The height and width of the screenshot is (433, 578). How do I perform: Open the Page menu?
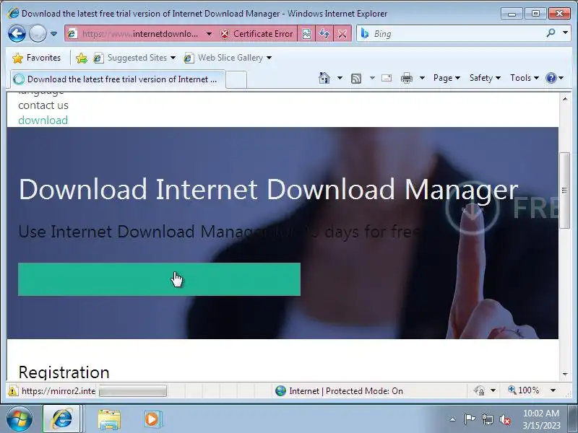447,78
